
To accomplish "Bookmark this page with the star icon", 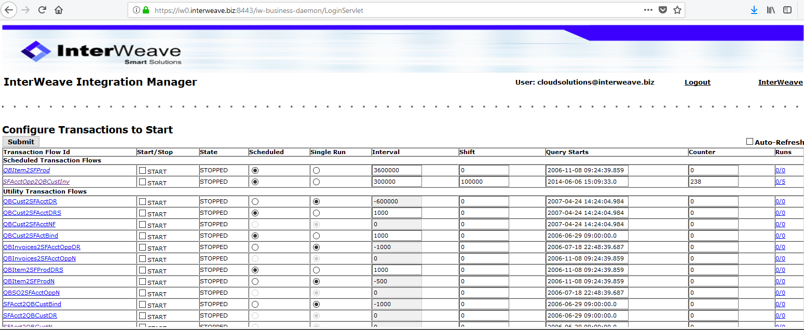I will point(677,10).
